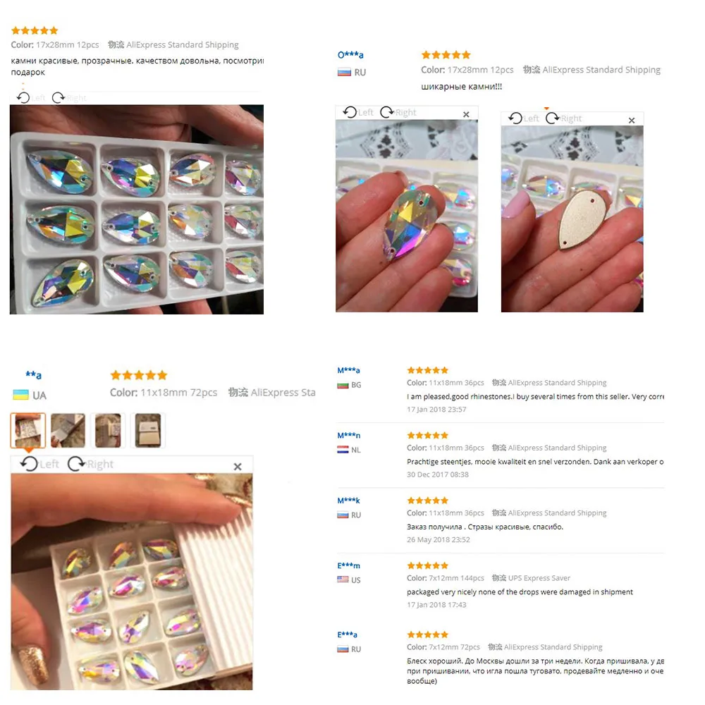Open the third review thumbnail

pos(108,430)
